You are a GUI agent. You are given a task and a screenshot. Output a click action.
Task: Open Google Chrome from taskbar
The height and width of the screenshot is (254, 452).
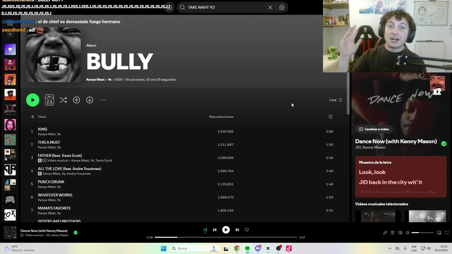(x=237, y=248)
